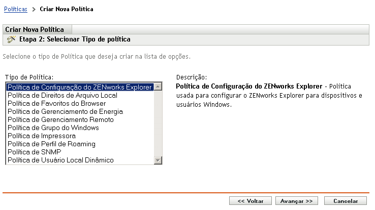The image size is (375, 210).
Task: Select Política de Grupo do Windows
Action: pyautogui.click(x=80, y=128)
